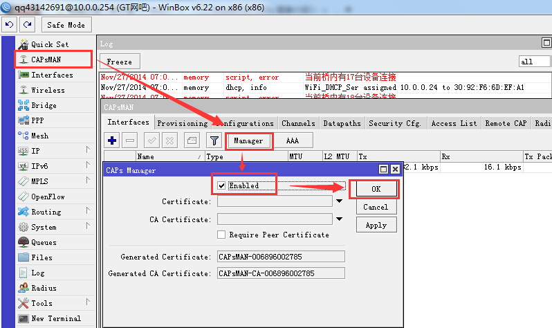Screen dimensions: 552x328
Task: Switch to CAPsMAN Interfaces tab
Action: tap(128, 122)
